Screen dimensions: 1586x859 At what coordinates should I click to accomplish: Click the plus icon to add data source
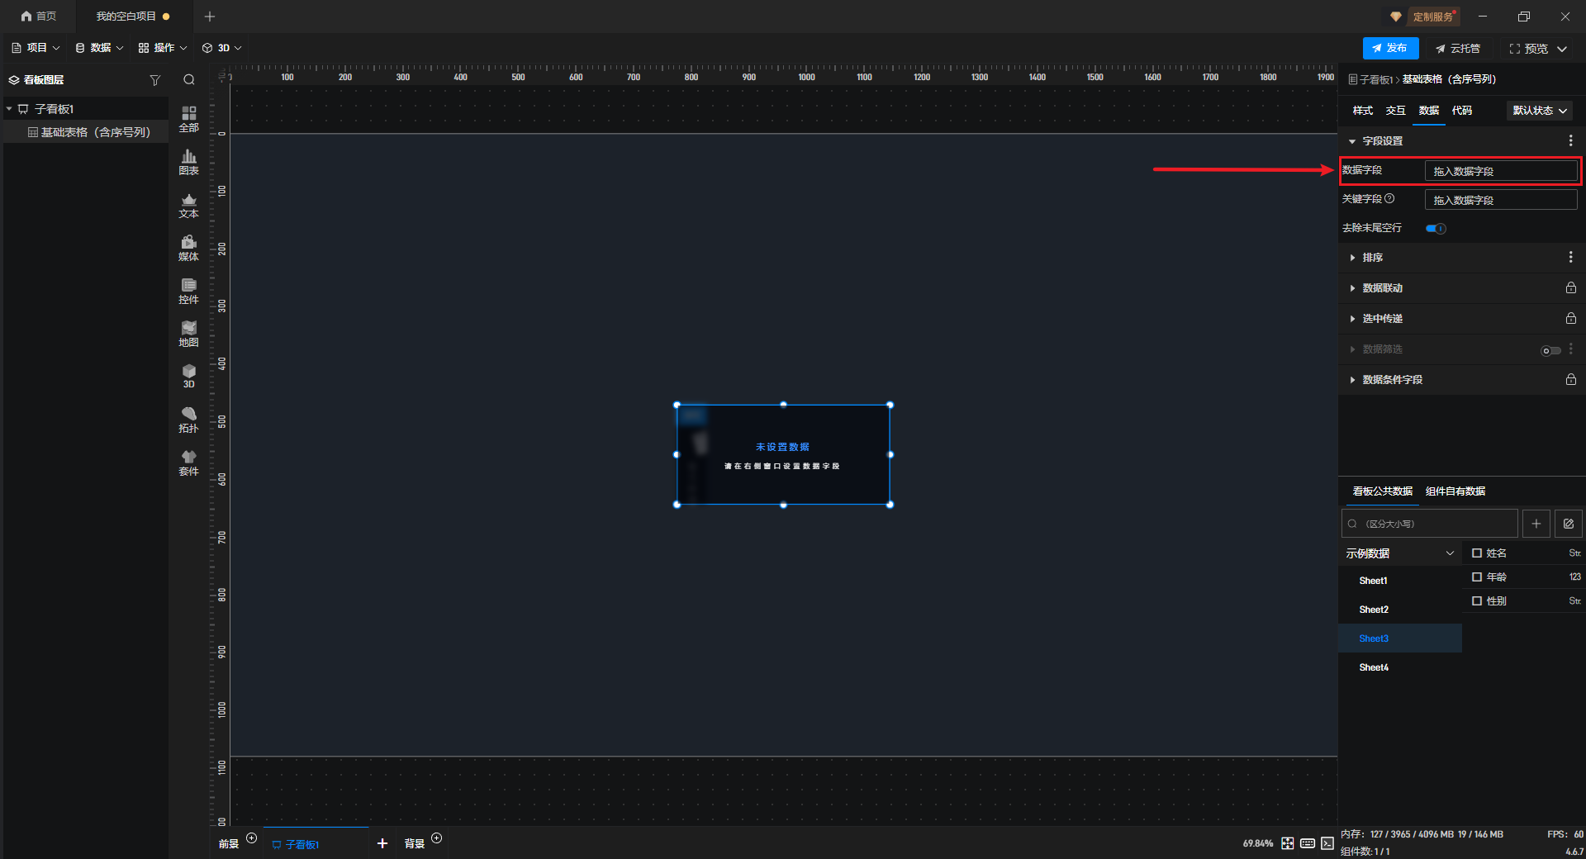click(x=1536, y=524)
